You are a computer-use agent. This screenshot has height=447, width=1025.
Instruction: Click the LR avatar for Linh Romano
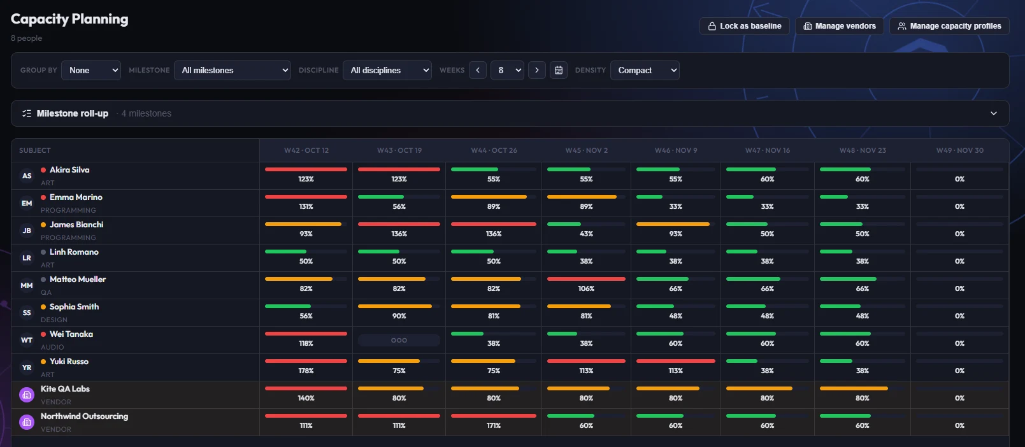pos(27,258)
